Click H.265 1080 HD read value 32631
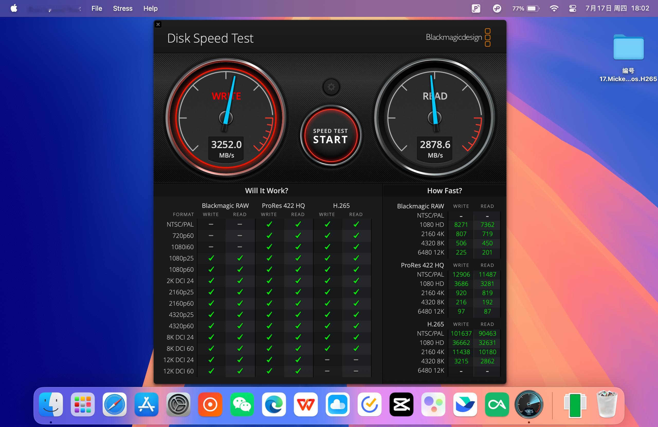The image size is (658, 427). coord(487,343)
